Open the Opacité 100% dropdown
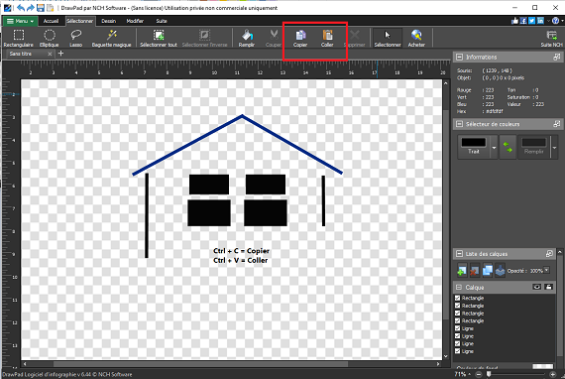Viewport: 565px width, 379px height. coord(546,270)
